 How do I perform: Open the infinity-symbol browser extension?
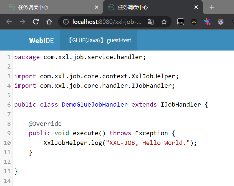pyautogui.click(x=193, y=21)
